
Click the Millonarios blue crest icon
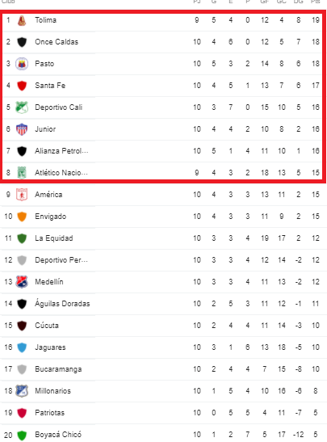pos(22,391)
